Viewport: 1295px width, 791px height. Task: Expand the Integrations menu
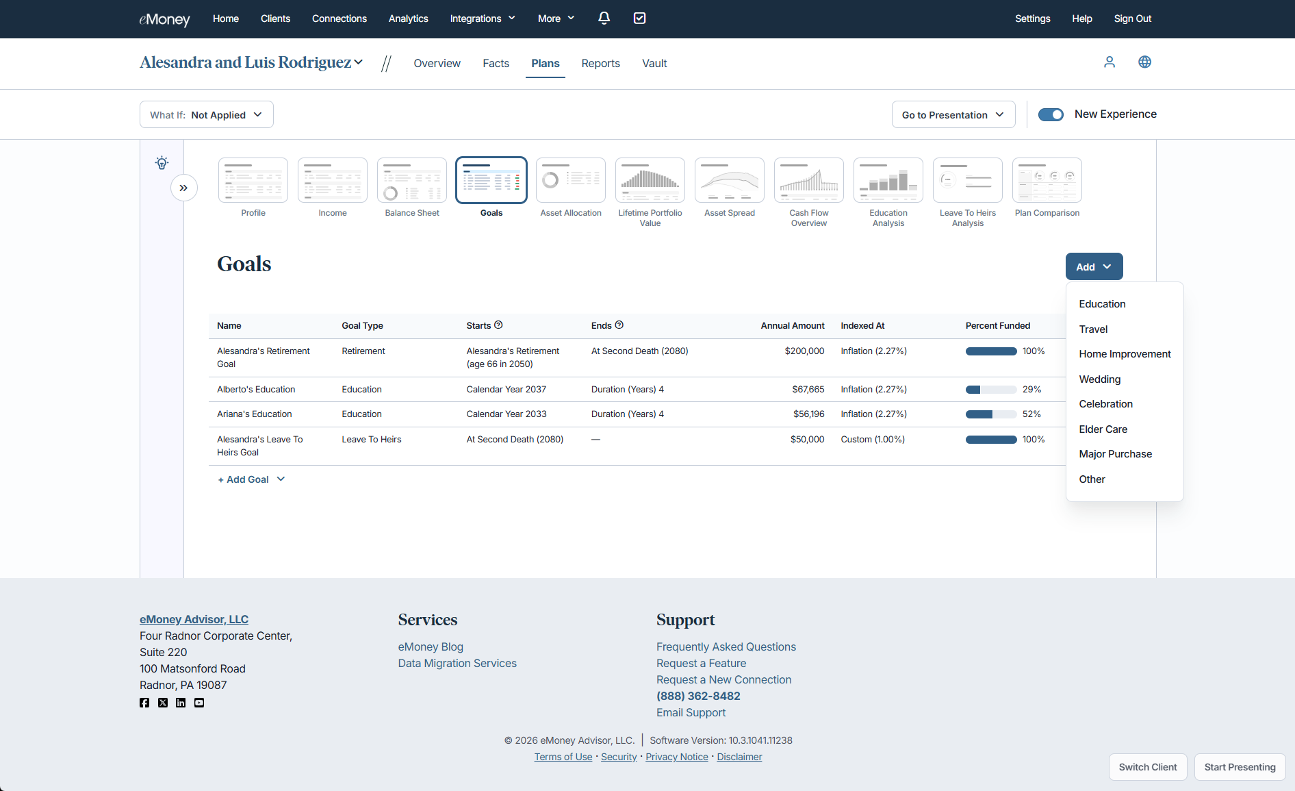[x=483, y=18]
